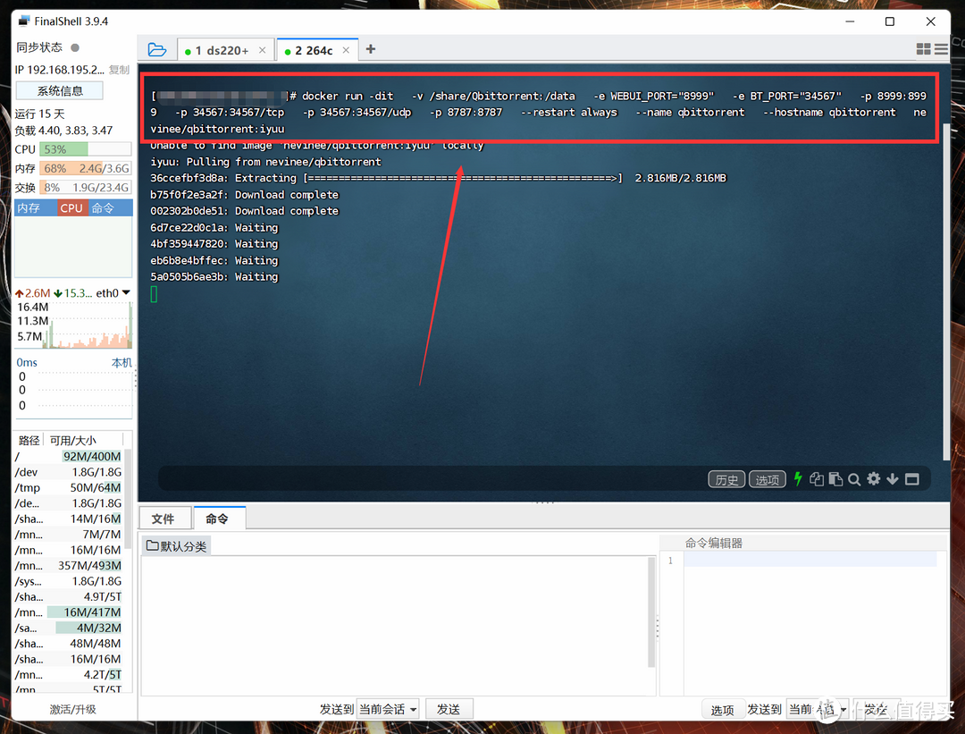Select the / root disk row
The width and height of the screenshot is (965, 734).
pos(69,456)
